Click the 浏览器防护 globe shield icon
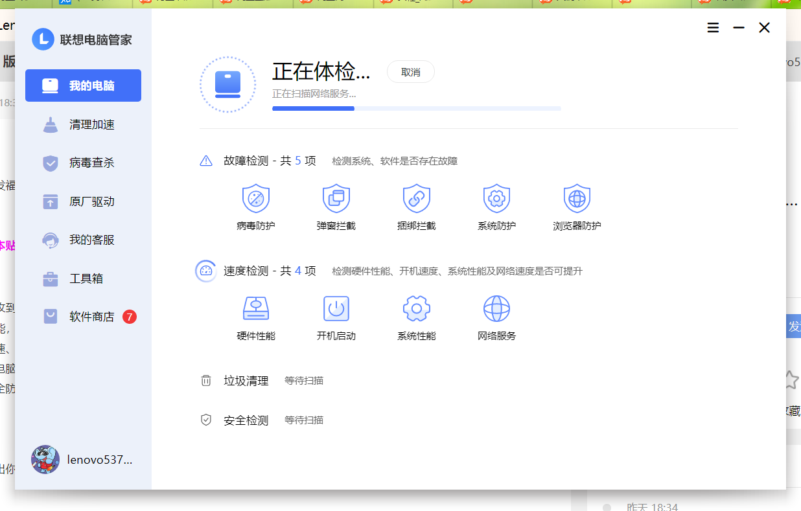This screenshot has height=511, width=801. [x=577, y=198]
